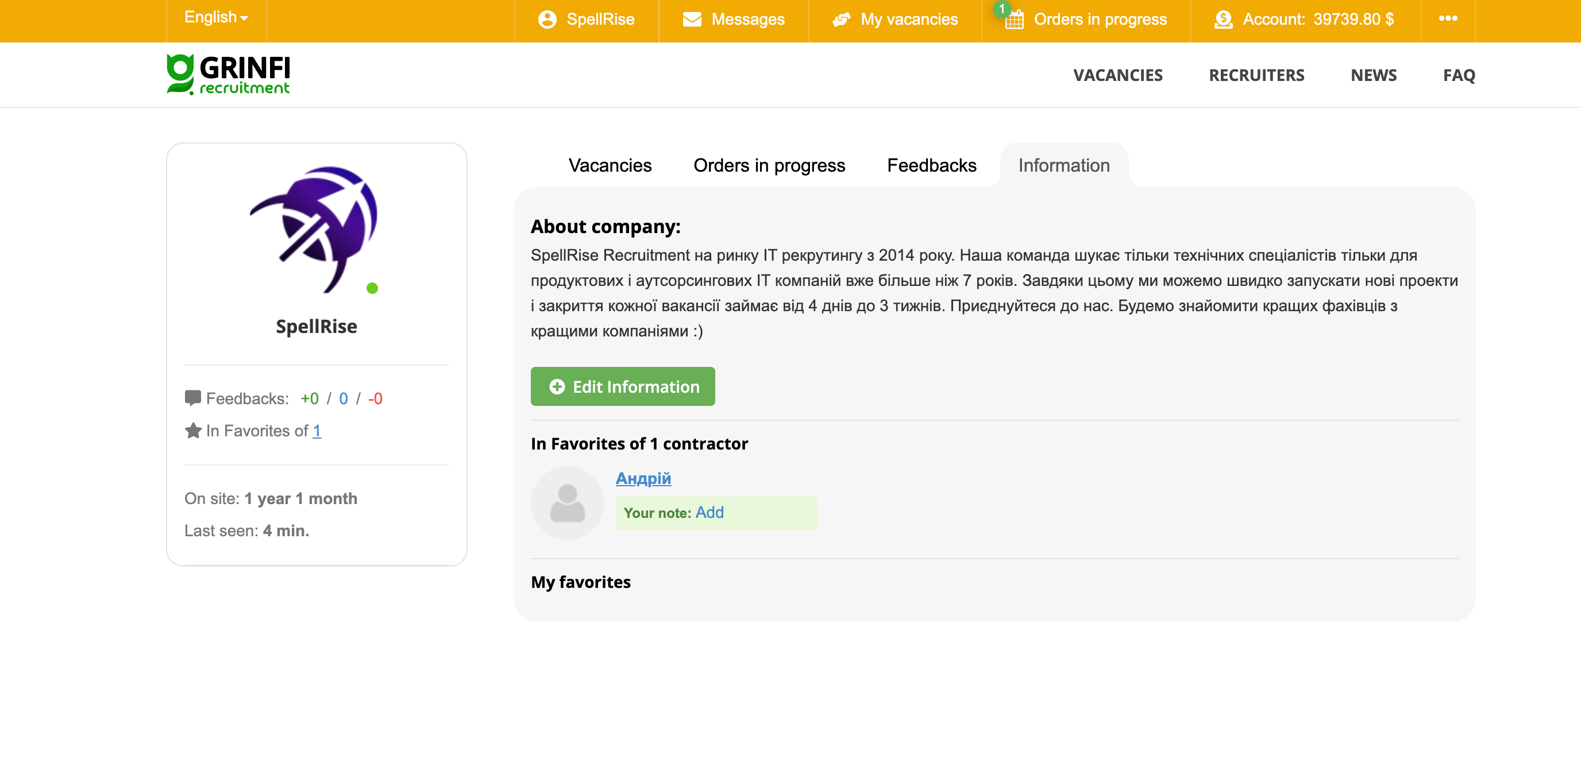Screen dimensions: 1581x759
Task: Open SpellRise profile from top bar
Action: click(586, 20)
